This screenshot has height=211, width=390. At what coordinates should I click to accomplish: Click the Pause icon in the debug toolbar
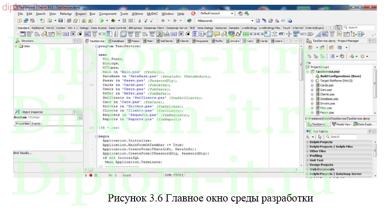coord(125,21)
